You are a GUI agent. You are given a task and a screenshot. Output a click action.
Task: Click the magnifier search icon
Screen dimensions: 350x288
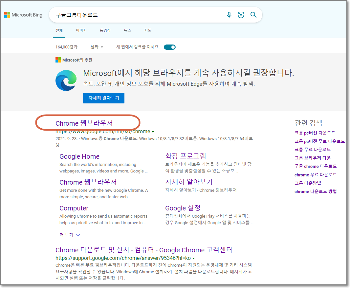[253, 15]
